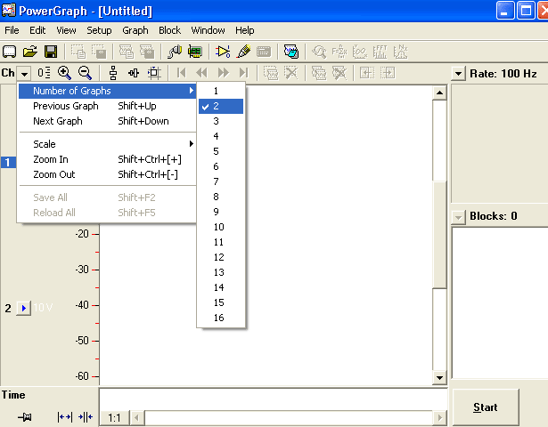Open the Rate dropdown arrow

[458, 74]
